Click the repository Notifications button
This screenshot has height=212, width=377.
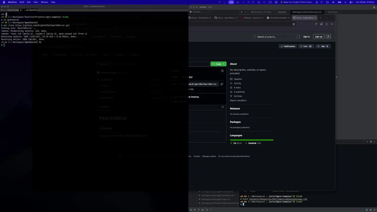click(288, 46)
